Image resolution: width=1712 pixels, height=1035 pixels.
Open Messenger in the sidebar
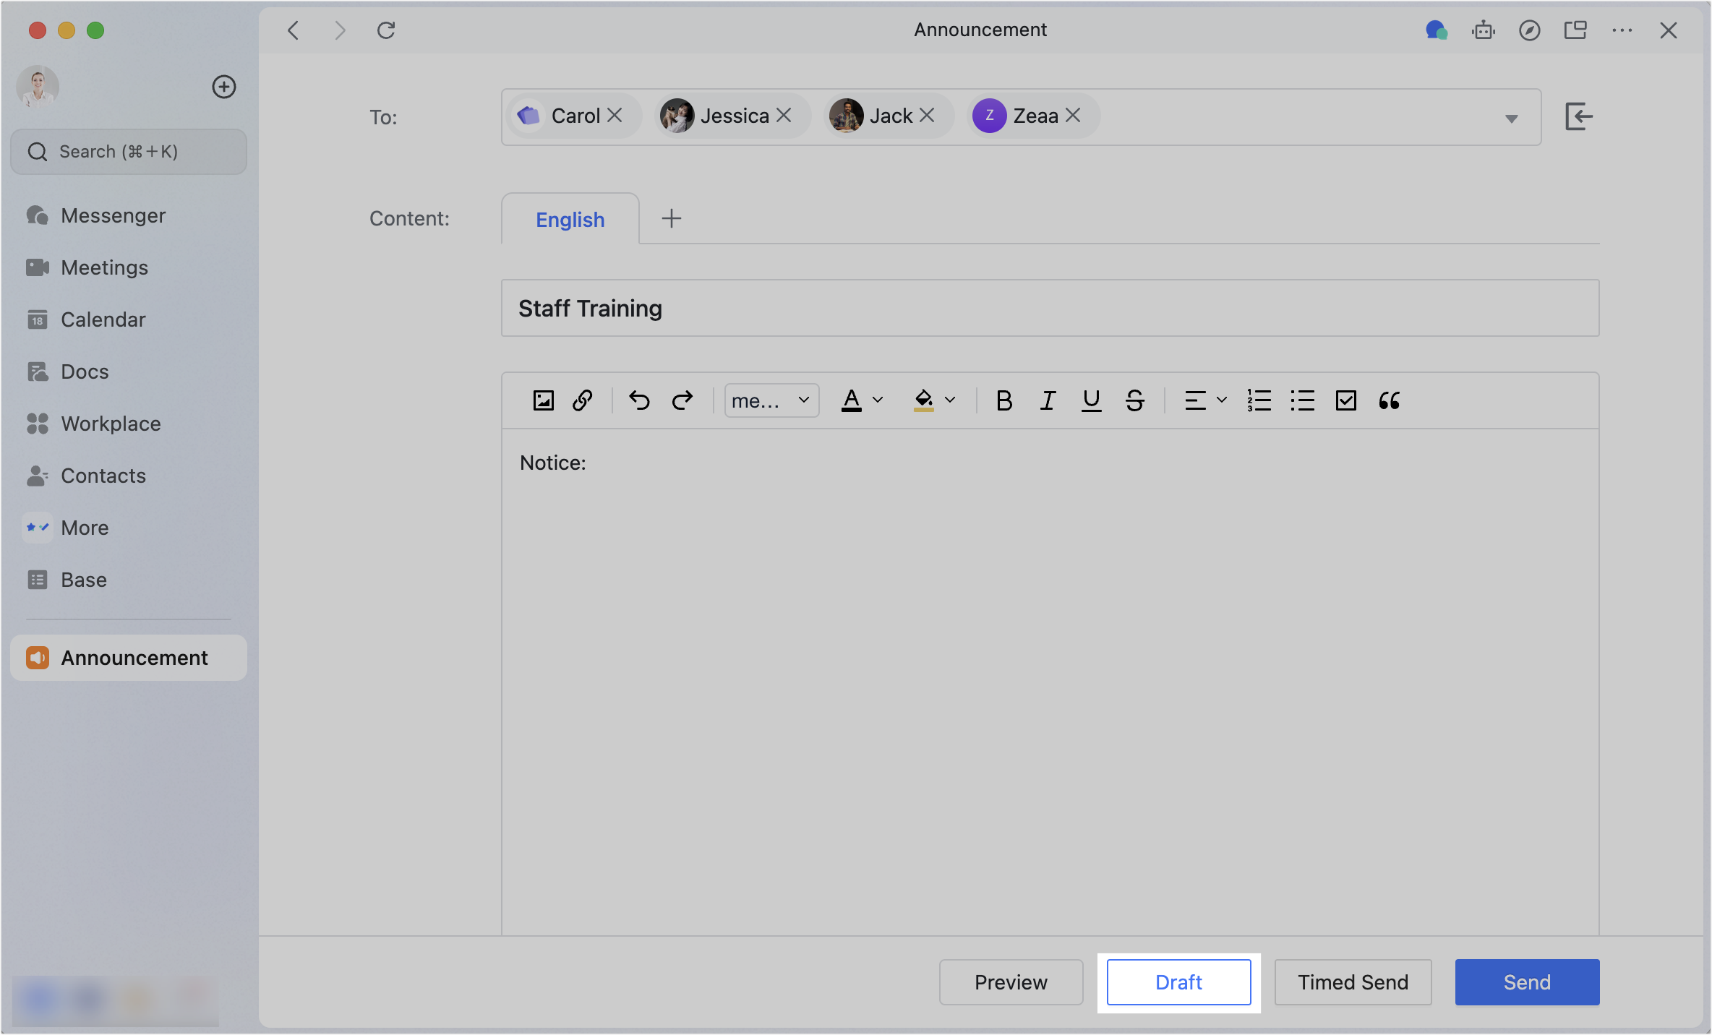click(x=129, y=215)
